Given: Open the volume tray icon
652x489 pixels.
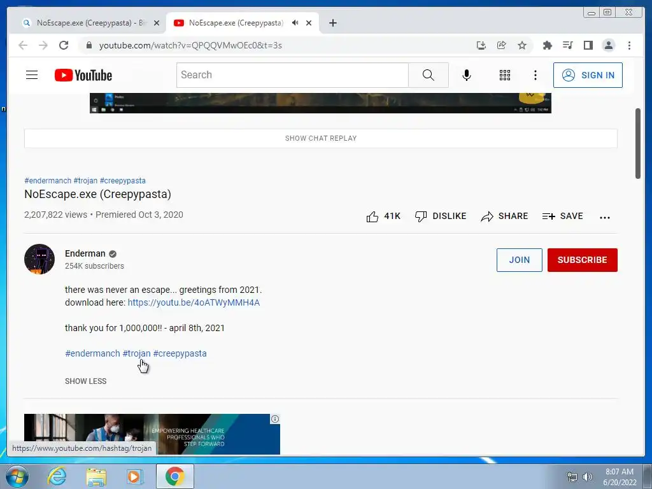Looking at the screenshot, I should 588,477.
